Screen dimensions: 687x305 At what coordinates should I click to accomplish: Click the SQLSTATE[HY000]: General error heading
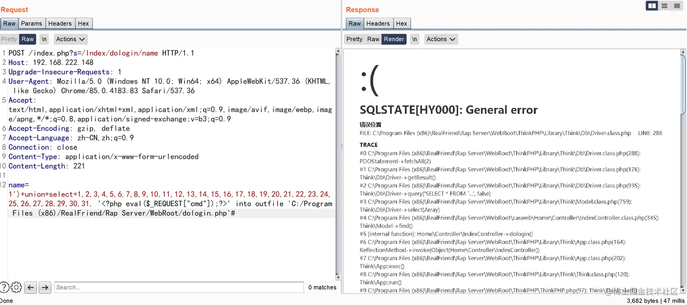tap(448, 110)
